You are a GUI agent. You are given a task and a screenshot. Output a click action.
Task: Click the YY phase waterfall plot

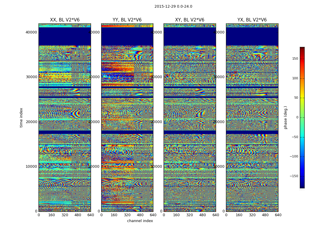click(127, 117)
